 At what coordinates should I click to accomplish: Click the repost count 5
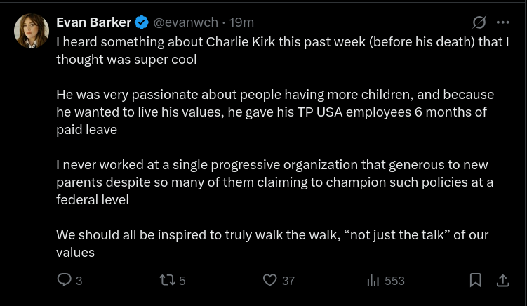pos(182,281)
